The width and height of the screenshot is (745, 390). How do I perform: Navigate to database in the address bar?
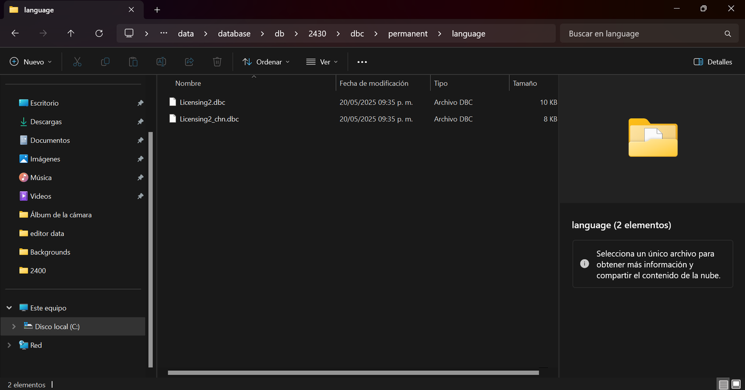tap(234, 34)
